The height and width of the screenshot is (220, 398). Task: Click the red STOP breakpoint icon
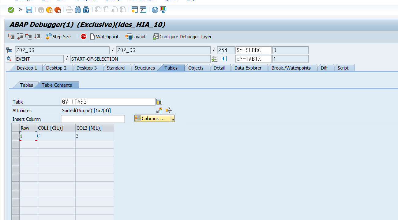coord(84,36)
